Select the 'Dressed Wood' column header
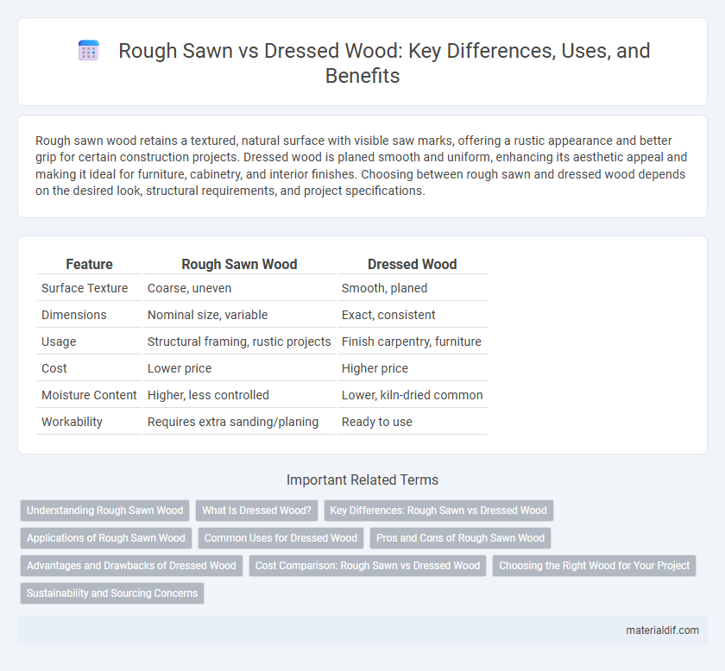The width and height of the screenshot is (725, 671). pos(412,264)
